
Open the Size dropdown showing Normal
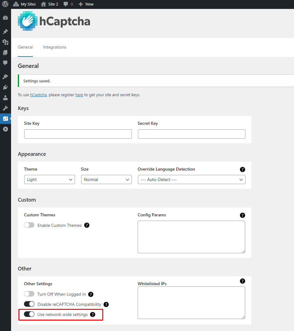pyautogui.click(x=106, y=179)
